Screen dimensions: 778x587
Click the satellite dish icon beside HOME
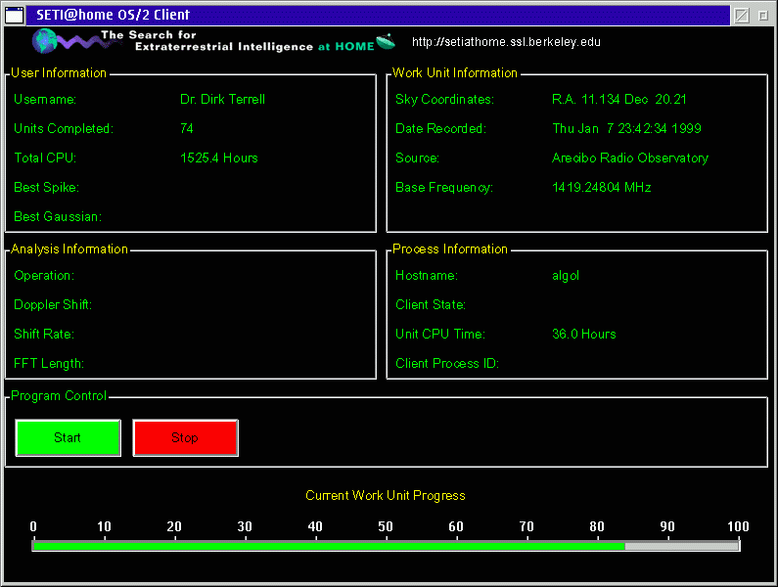(x=386, y=42)
